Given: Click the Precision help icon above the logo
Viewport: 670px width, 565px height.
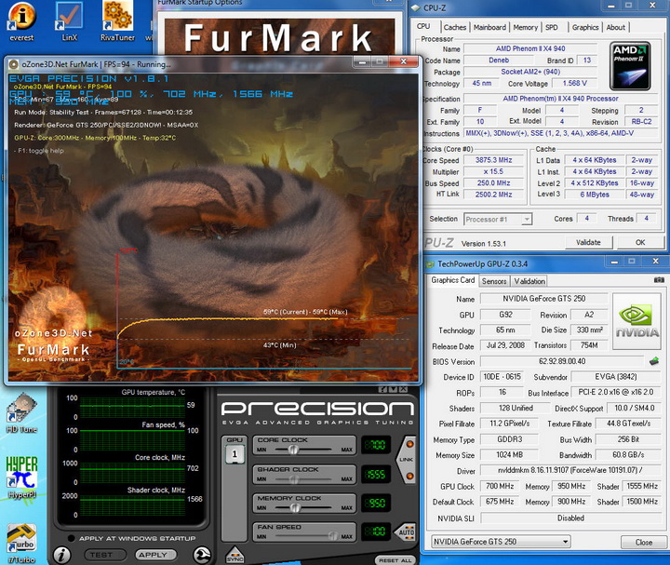Looking at the screenshot, I should 382,389.
